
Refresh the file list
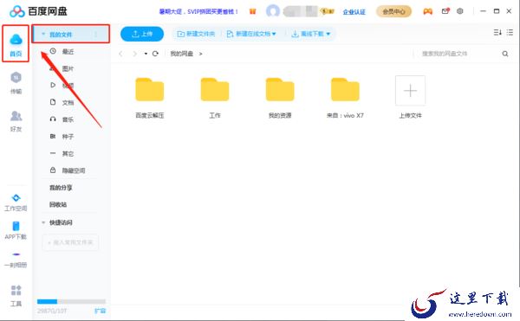click(x=155, y=54)
